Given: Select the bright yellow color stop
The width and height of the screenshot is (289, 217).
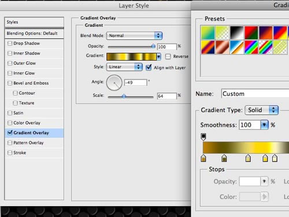Looking at the screenshot, I should pyautogui.click(x=265, y=158).
